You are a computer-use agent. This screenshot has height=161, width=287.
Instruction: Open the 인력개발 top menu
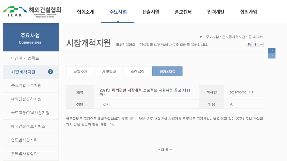pyautogui.click(x=216, y=12)
